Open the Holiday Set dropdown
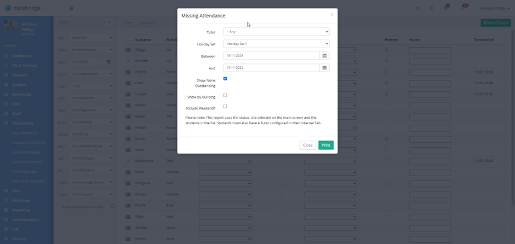Screen dimensions: 515x244 coord(276,44)
